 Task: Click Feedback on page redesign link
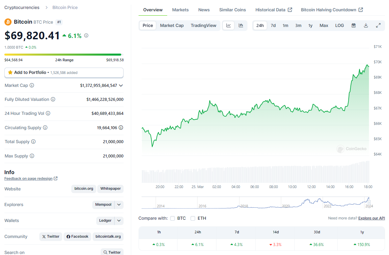point(28,178)
